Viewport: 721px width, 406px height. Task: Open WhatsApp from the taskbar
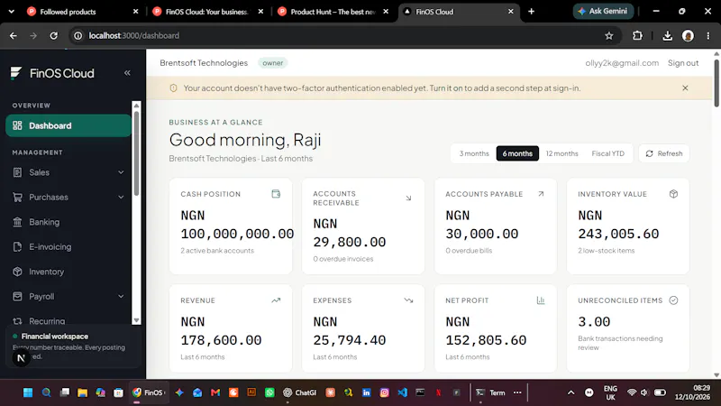tap(269, 392)
